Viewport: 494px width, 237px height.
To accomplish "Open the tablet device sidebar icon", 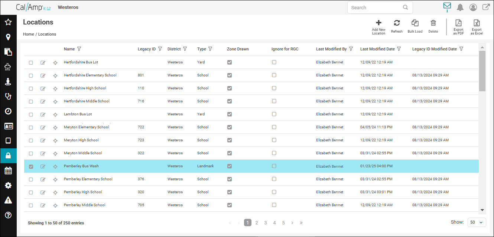I will [8, 141].
